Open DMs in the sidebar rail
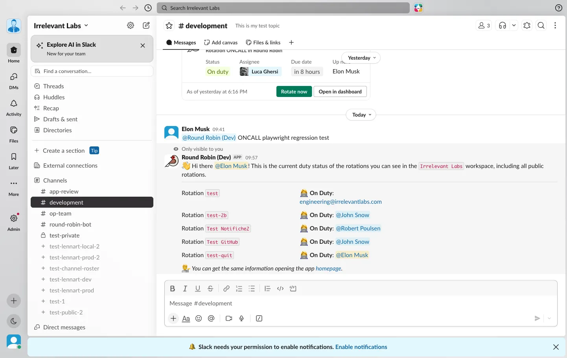567x358 pixels. click(x=14, y=80)
